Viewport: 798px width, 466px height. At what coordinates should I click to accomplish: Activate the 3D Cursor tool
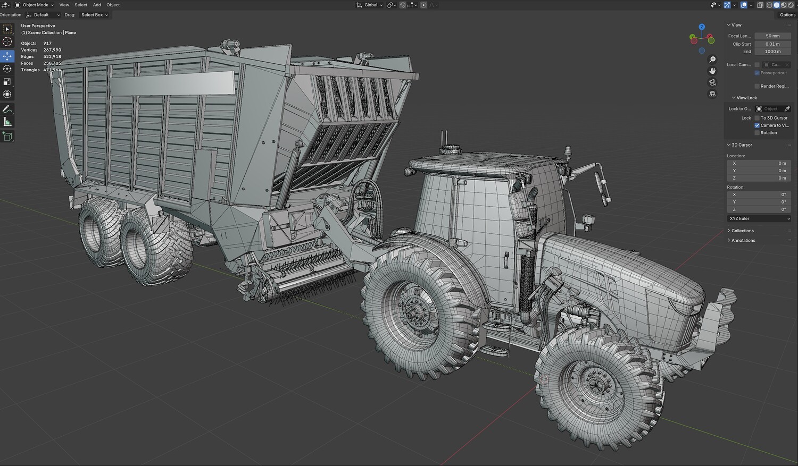point(7,42)
